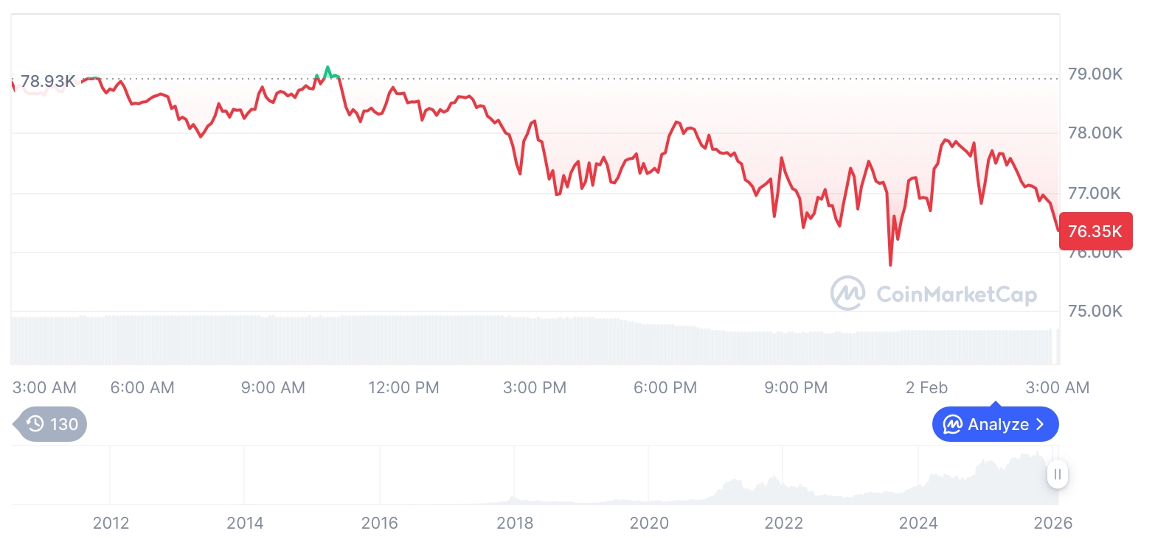Viewport: 1155px width, 539px height.
Task: Jump to 2024 on the overview timeline
Action: tap(918, 523)
